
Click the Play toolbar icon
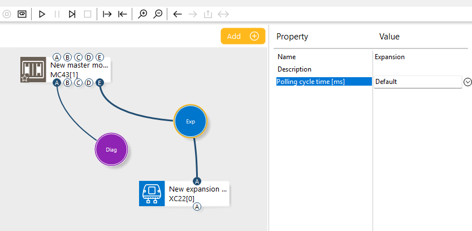click(42, 14)
